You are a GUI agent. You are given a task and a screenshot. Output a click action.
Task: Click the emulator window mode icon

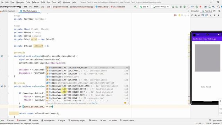pos(214,11)
